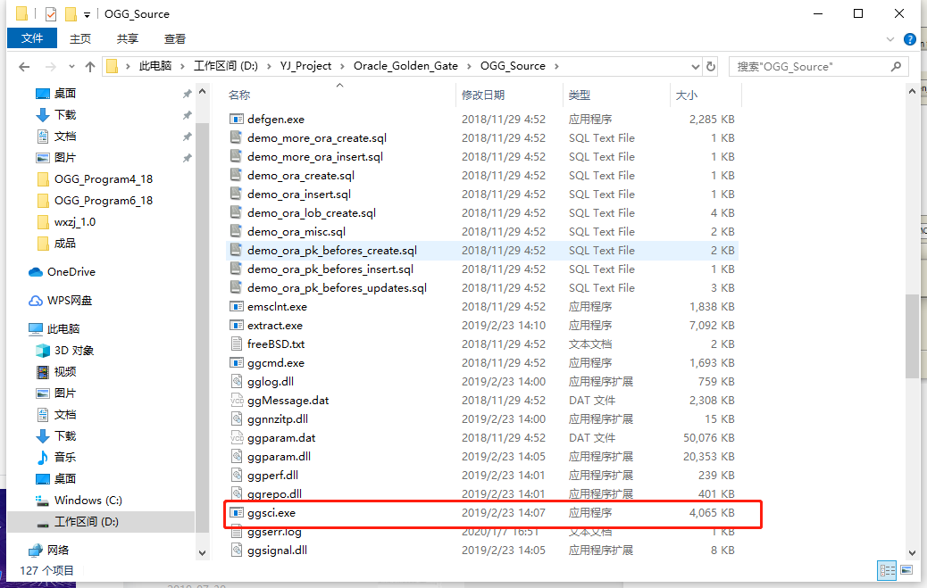Image resolution: width=927 pixels, height=588 pixels.
Task: Select 网络 in navigation pane
Action: [57, 551]
